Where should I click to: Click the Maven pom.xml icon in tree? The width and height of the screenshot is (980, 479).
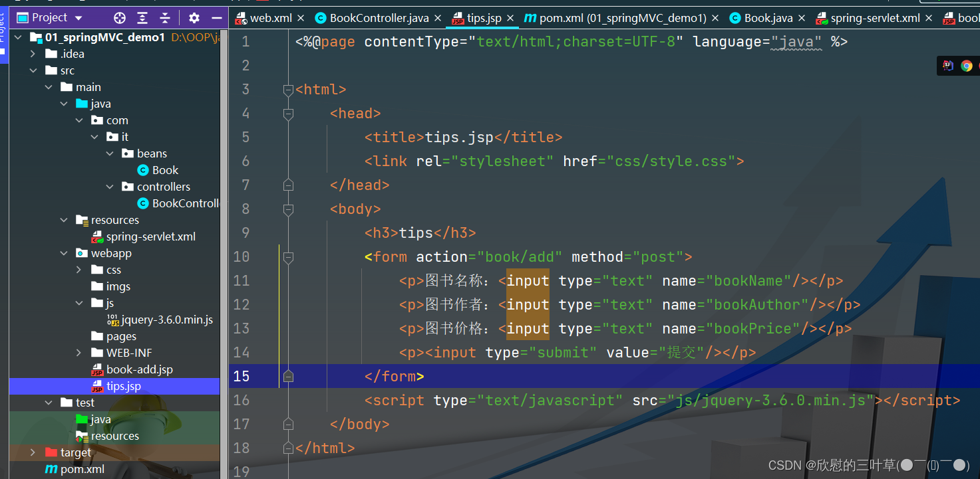click(51, 469)
